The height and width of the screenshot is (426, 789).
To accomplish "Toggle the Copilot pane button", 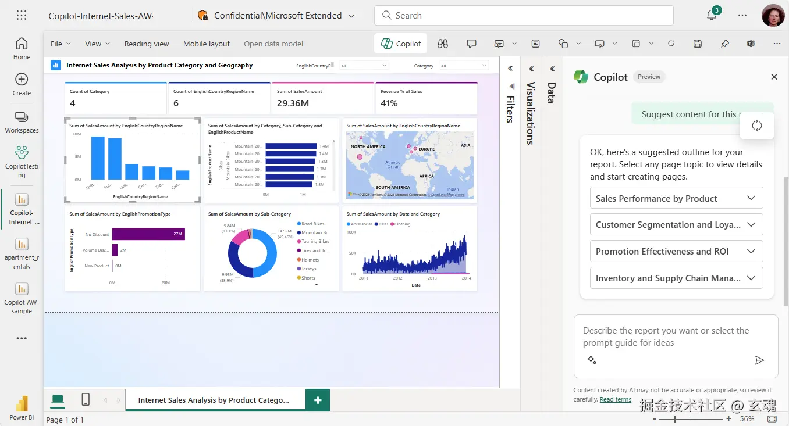I will coord(401,44).
